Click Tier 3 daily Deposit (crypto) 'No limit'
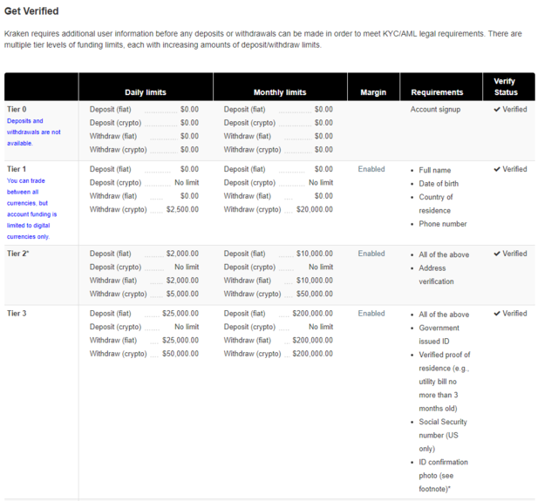The width and height of the screenshot is (558, 501). (x=187, y=327)
